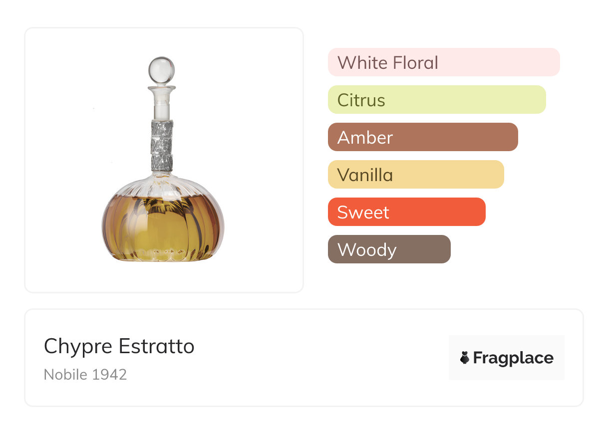Click the ornate silver band on the bottle neck
This screenshot has width=608, height=431.
[x=162, y=145]
